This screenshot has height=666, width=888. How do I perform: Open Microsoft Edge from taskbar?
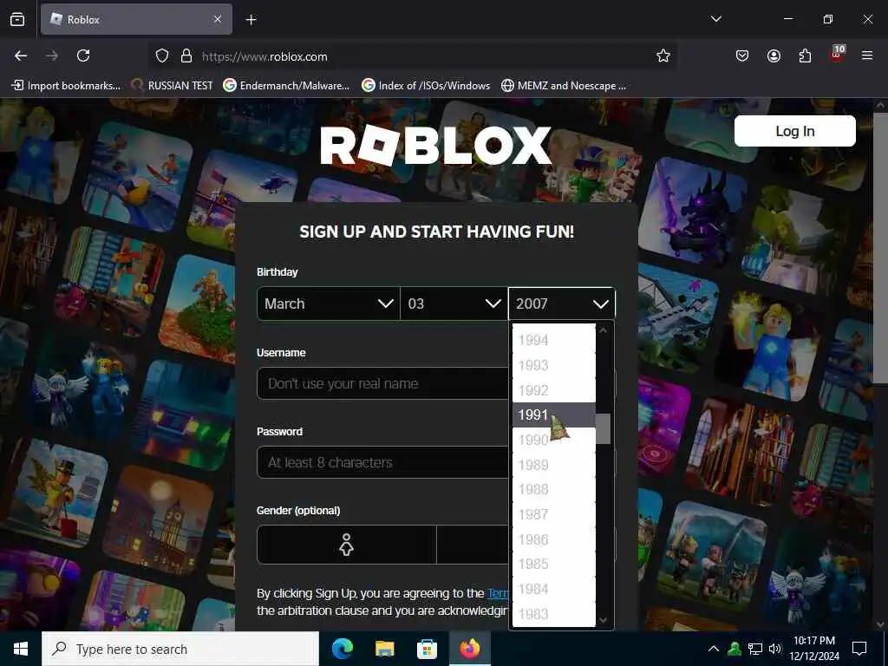click(342, 649)
